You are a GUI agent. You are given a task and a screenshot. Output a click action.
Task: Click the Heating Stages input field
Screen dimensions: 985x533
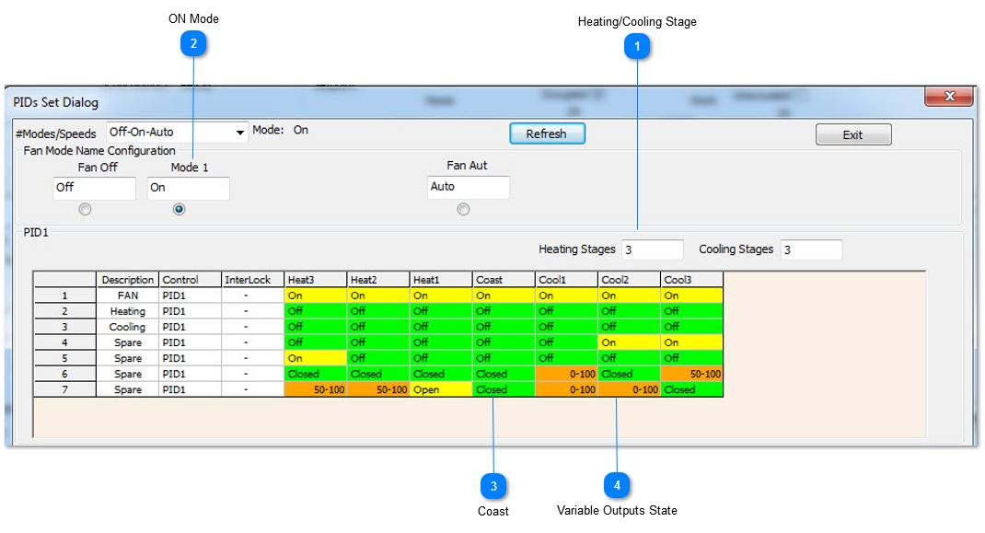tap(653, 249)
